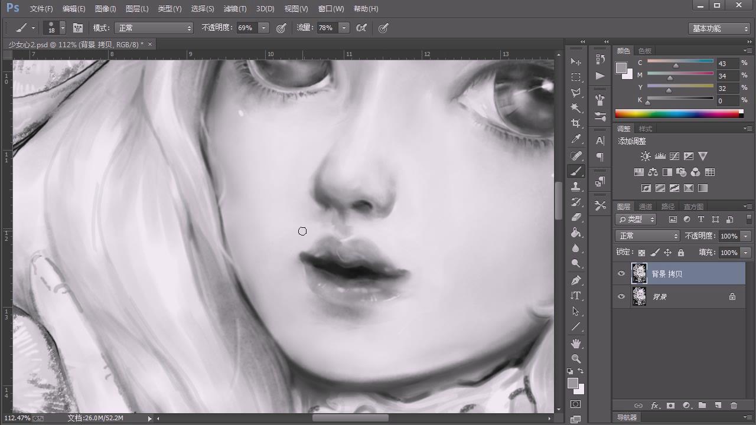Toggle lock transparent pixels

[x=641, y=253]
